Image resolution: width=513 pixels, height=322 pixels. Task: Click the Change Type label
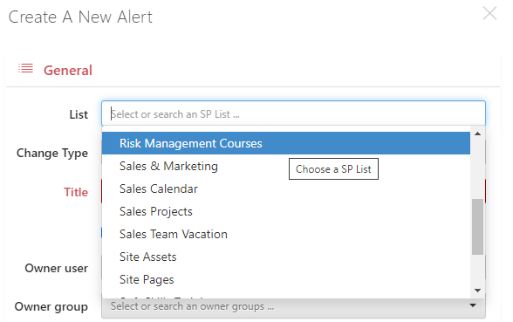[52, 154]
